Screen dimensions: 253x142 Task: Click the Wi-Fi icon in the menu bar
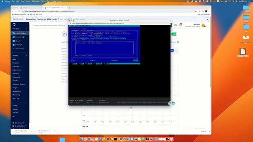(x=230, y=1)
